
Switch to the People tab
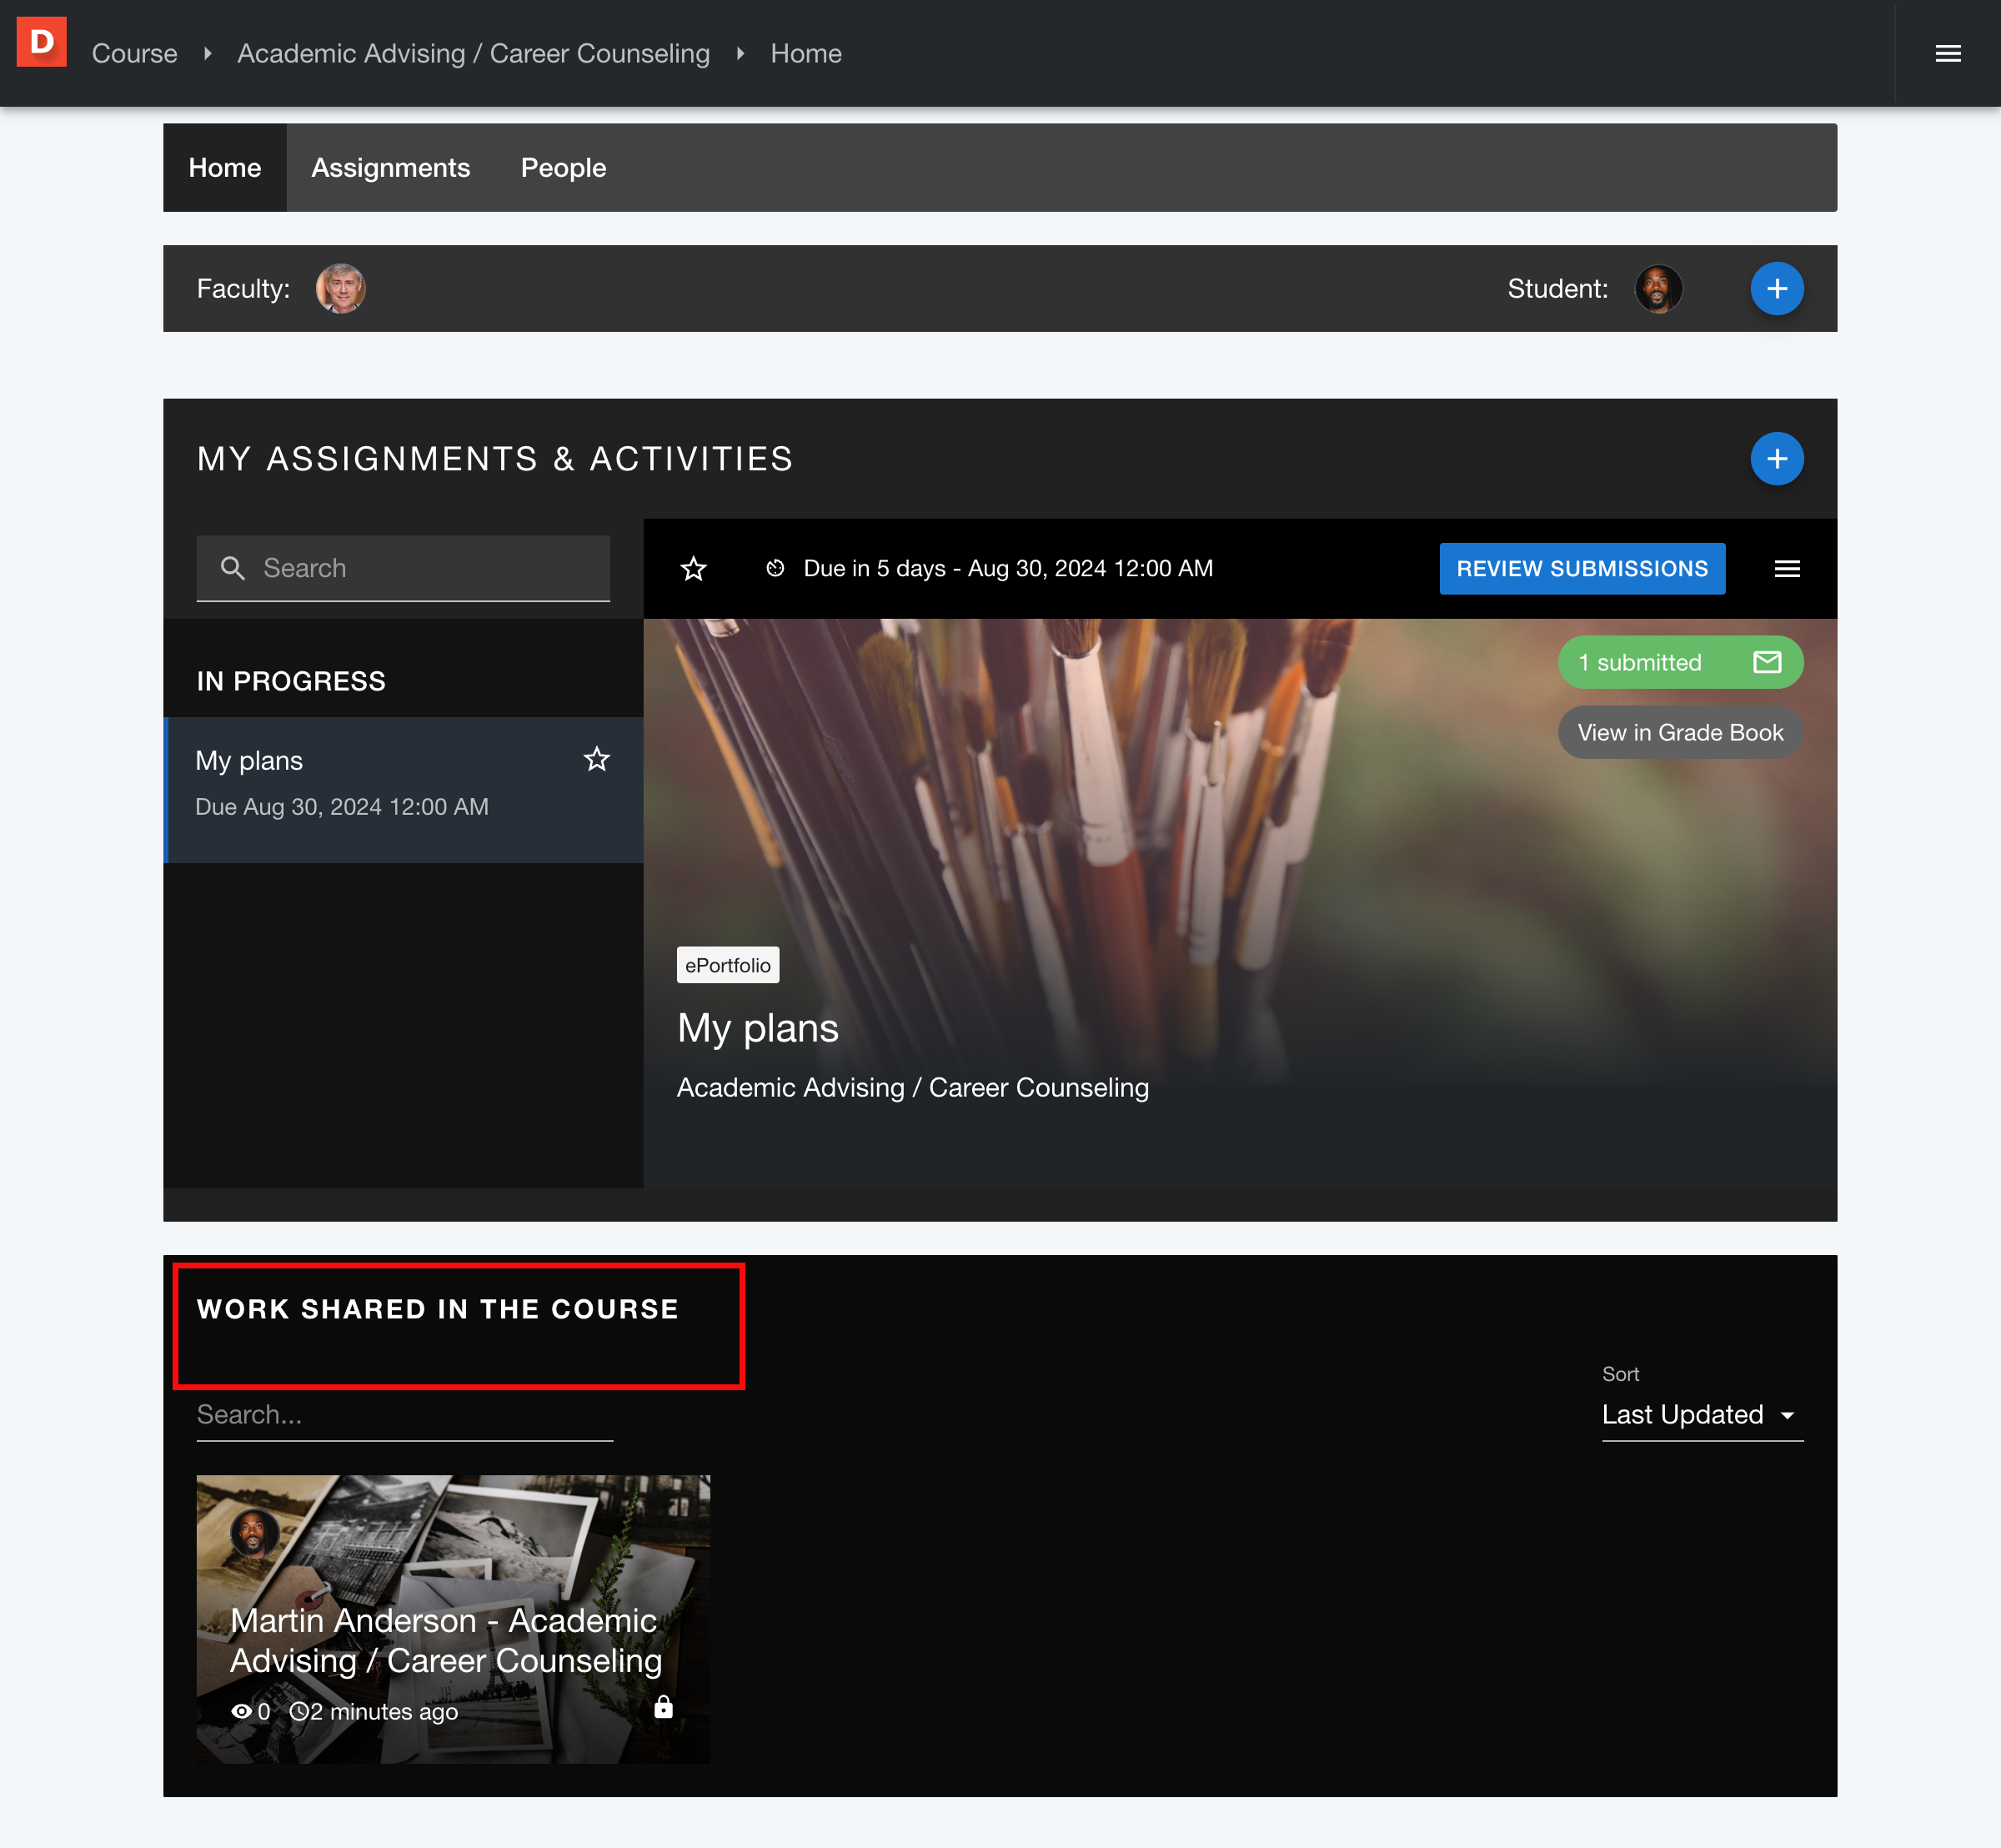(563, 168)
